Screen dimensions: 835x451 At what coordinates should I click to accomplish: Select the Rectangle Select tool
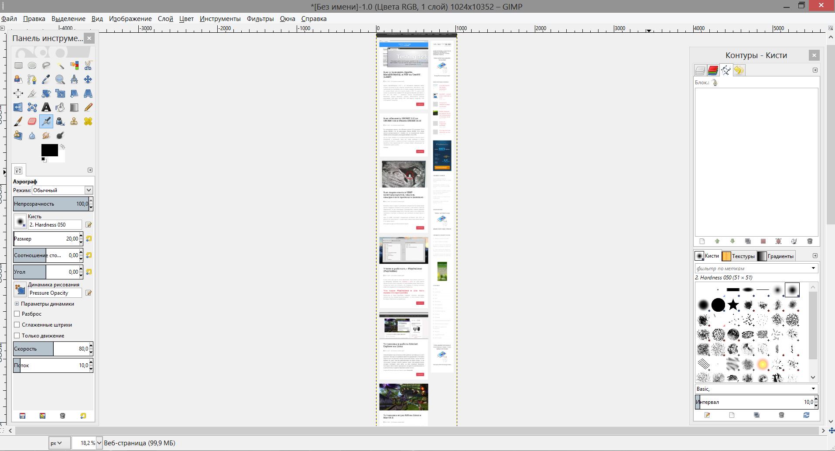(18, 65)
